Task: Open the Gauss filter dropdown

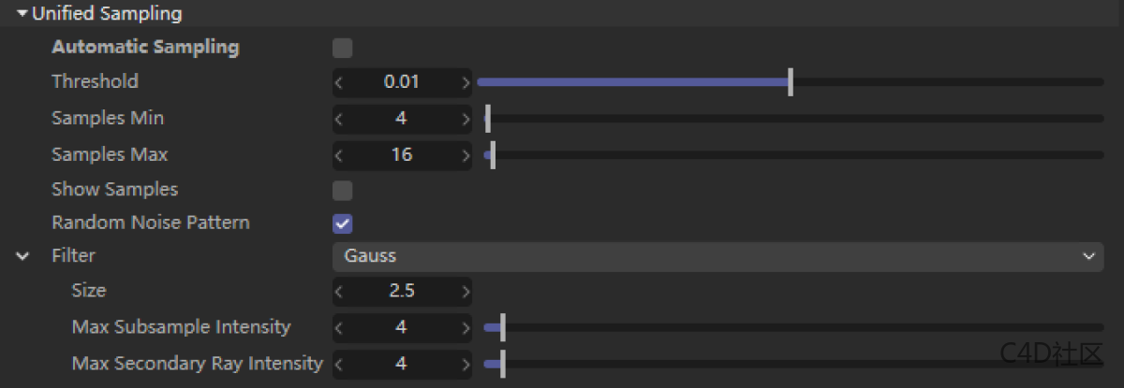Action: [717, 256]
